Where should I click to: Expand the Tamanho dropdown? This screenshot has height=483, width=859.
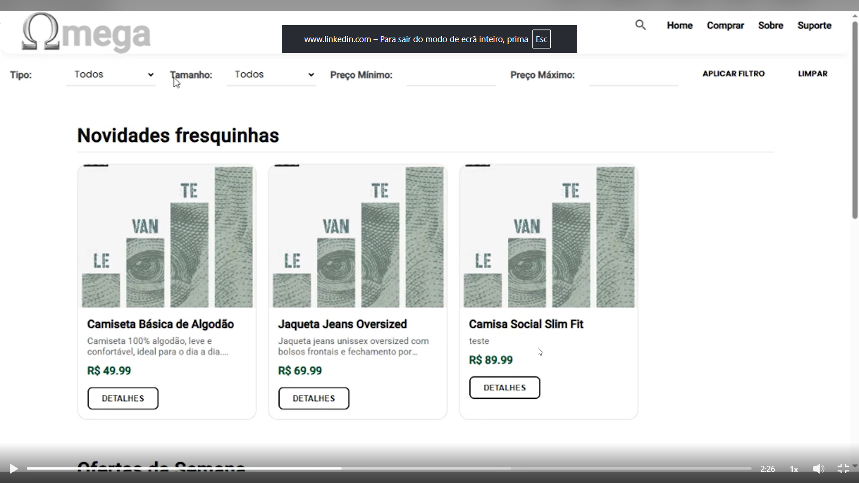coord(272,75)
